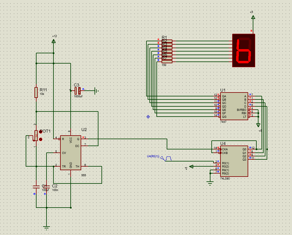The height and width of the screenshot is (235, 292).
Task: Decrease POT1 with its red down arrow
Action: pos(40,139)
